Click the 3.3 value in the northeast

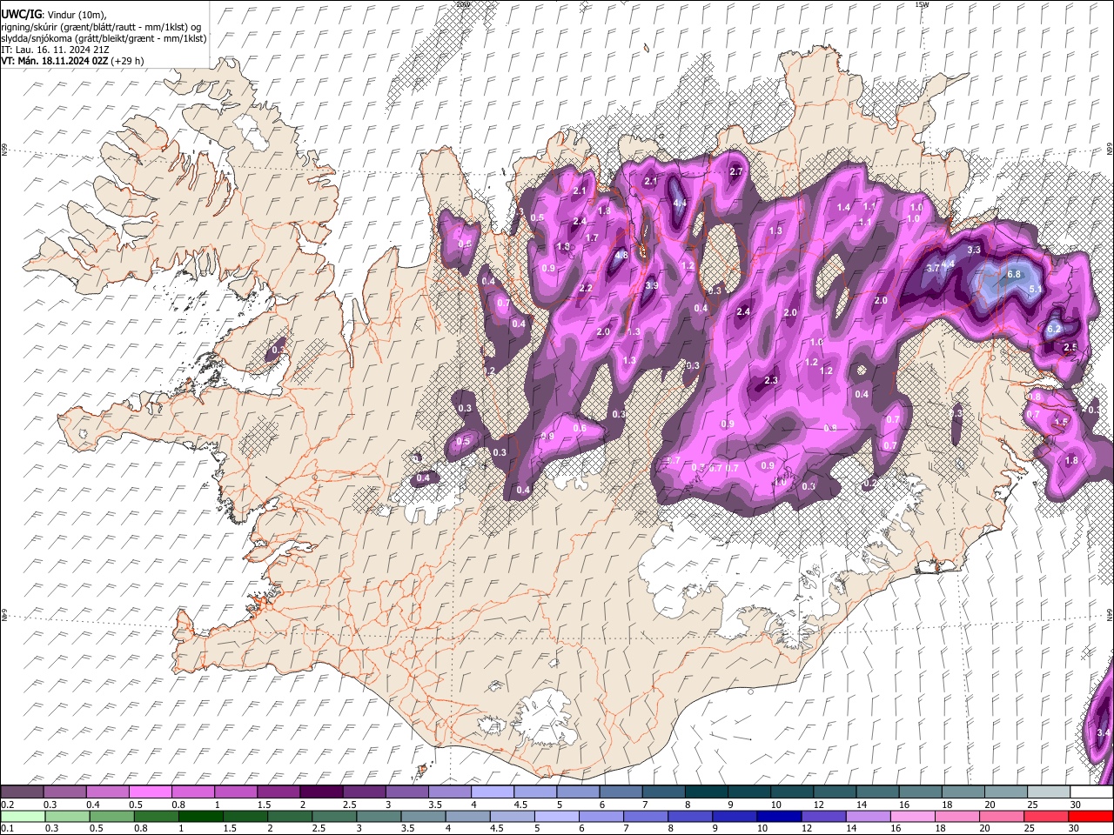[974, 250]
